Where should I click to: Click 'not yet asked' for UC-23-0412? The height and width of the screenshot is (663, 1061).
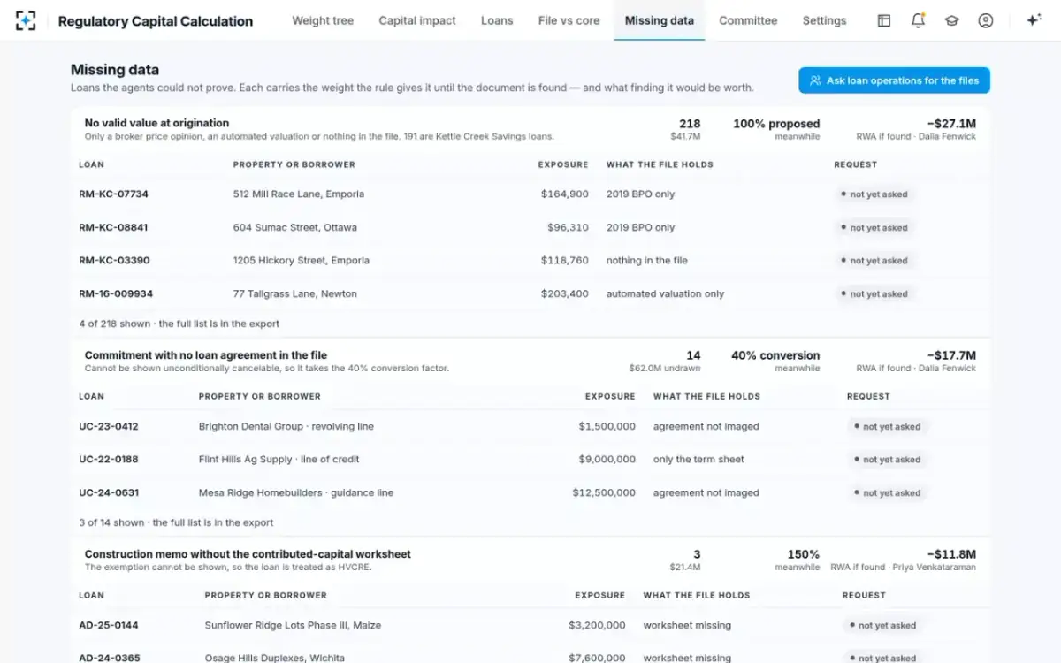(887, 427)
